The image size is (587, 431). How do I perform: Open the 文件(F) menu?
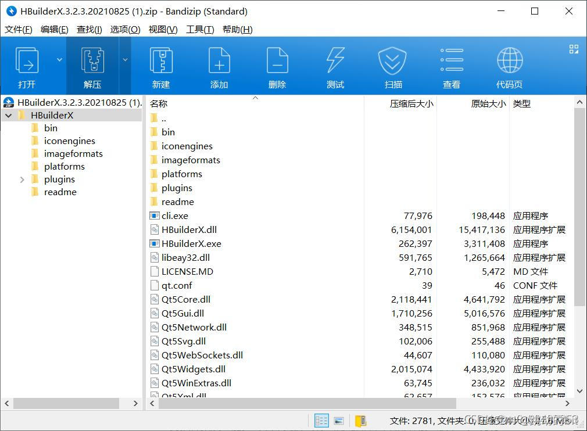pos(19,29)
